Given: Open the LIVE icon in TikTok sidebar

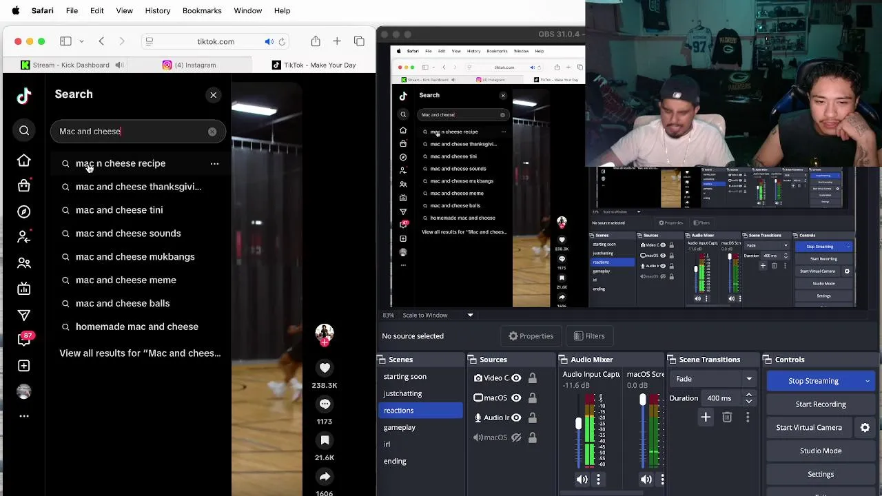Looking at the screenshot, I should tap(24, 289).
